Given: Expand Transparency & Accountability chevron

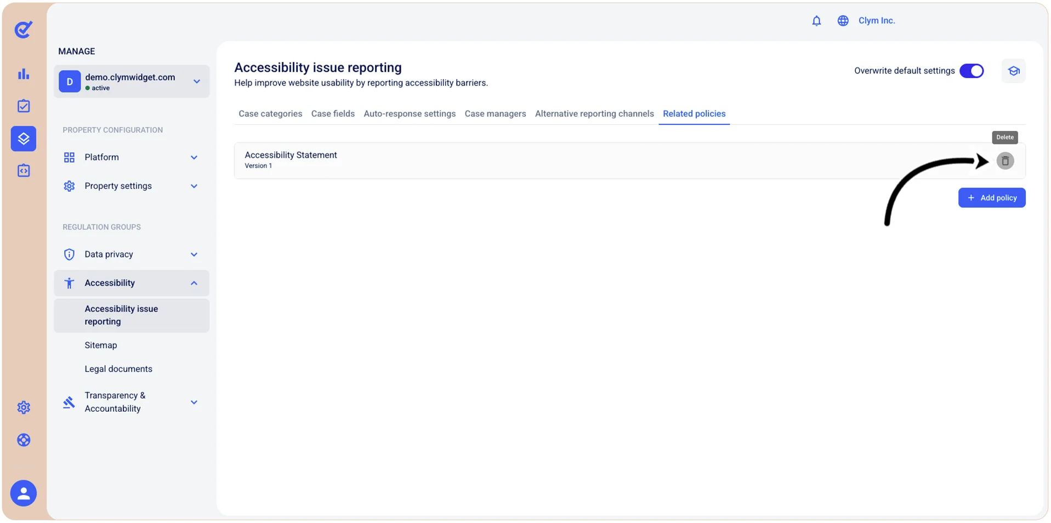Looking at the screenshot, I should click(x=194, y=403).
